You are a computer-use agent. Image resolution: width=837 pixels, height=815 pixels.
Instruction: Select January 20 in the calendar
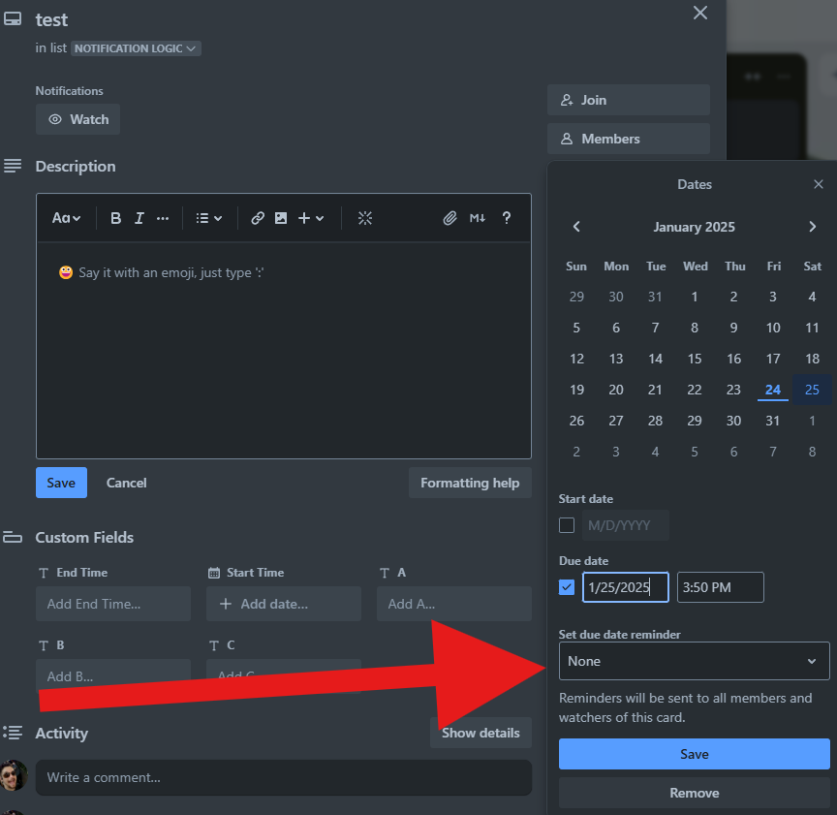click(x=615, y=390)
